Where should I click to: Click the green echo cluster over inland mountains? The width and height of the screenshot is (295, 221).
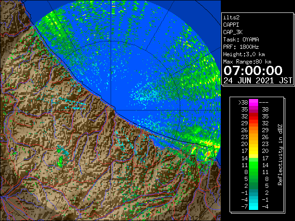(60, 161)
